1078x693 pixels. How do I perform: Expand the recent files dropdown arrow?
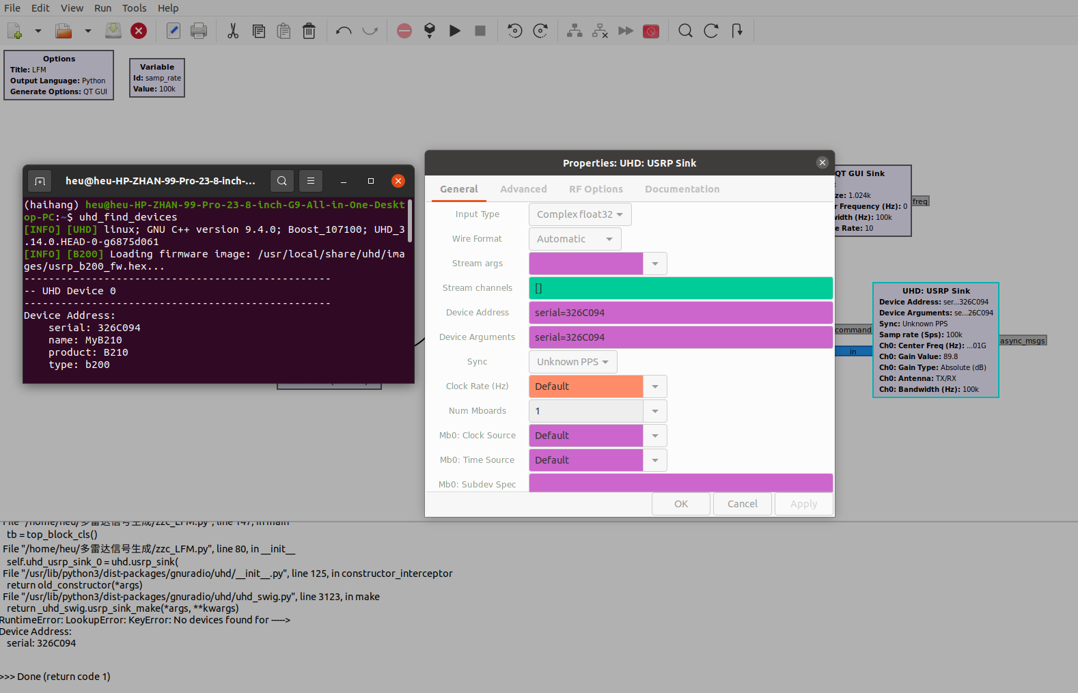pyautogui.click(x=87, y=31)
